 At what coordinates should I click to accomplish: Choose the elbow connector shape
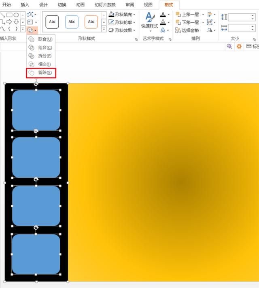(2, 22)
